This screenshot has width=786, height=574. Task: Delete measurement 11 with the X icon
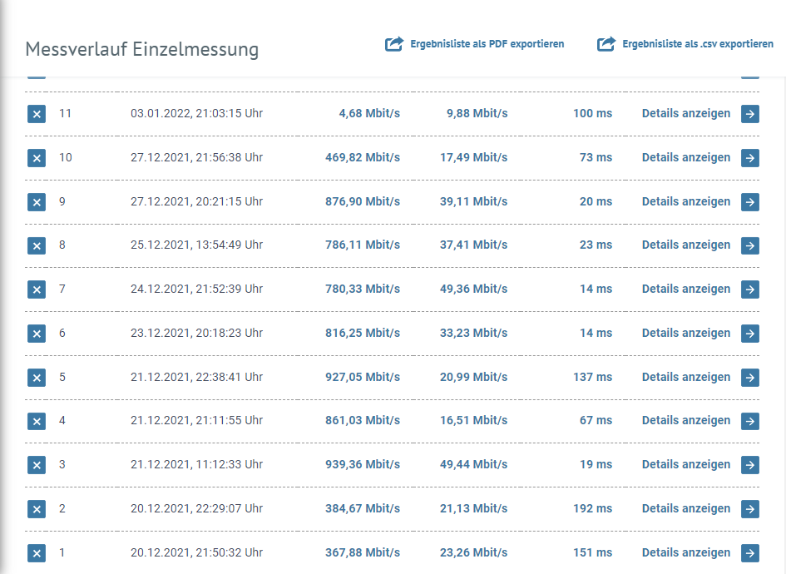click(37, 114)
